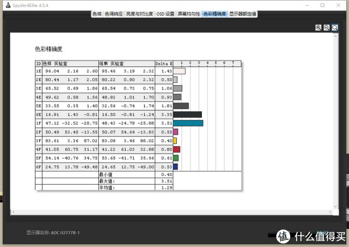This screenshot has height=247, width=349.
Task: Click the 1F row ID cell
Action: click(x=38, y=123)
